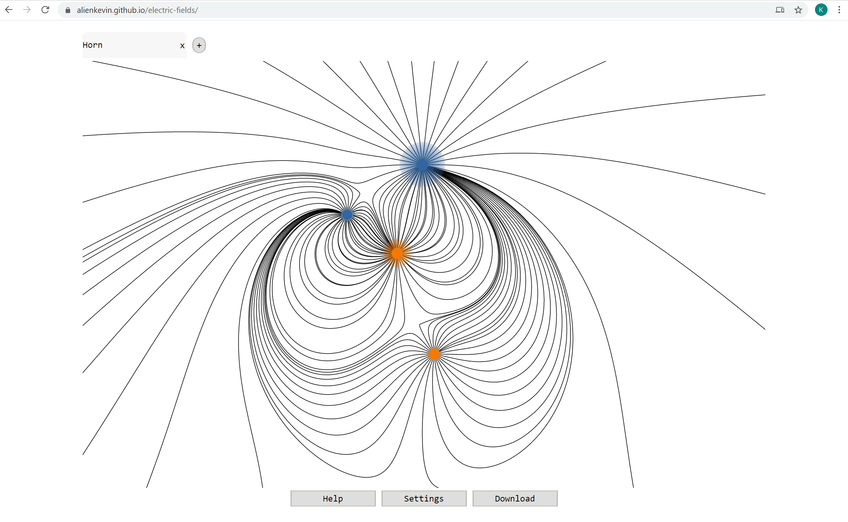Click the Horn tab name text
848x522 pixels.
(93, 45)
